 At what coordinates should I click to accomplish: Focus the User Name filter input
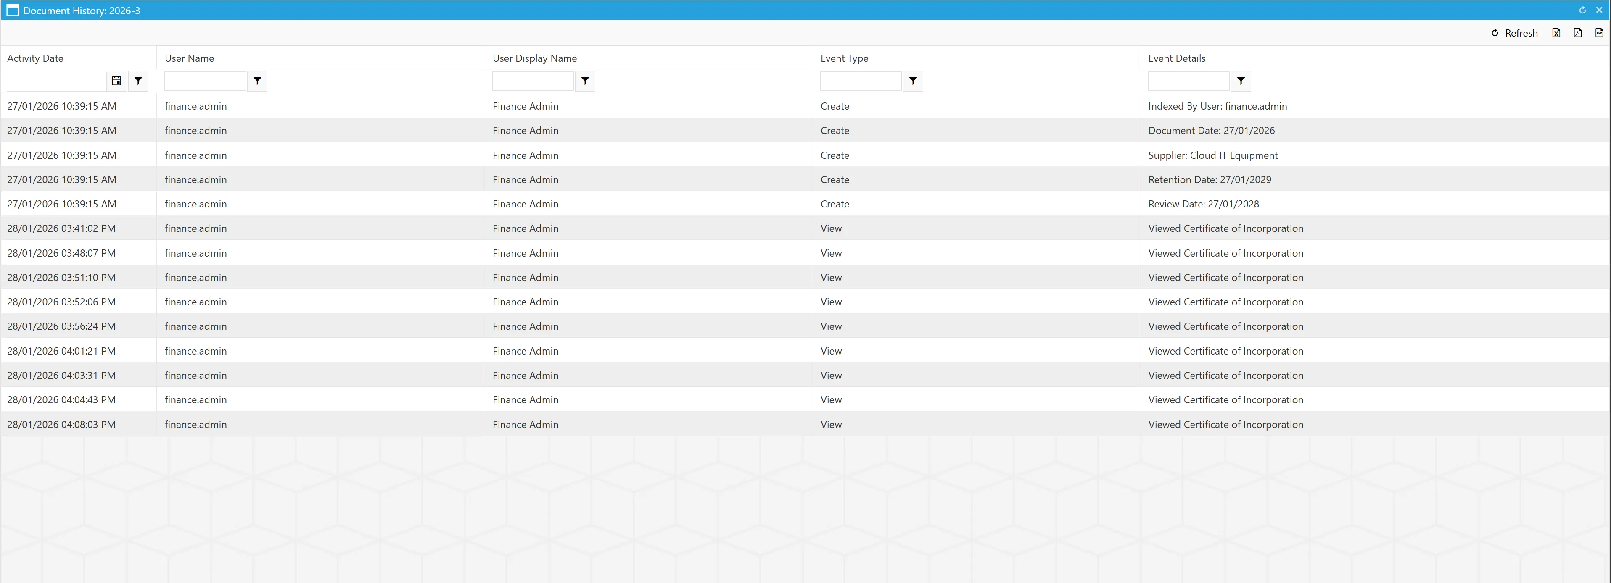205,81
